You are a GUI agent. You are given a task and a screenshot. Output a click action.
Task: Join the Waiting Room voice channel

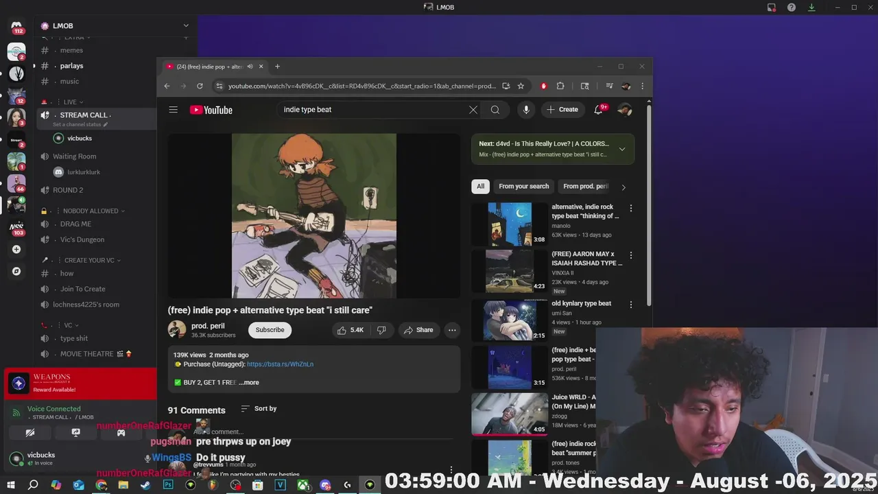coord(74,156)
